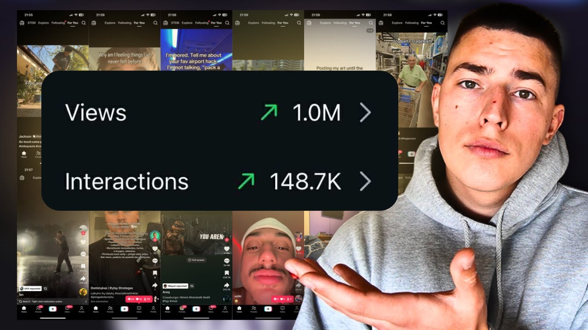Open Explore tab on "Why am I feeling" phone
588x330 pixels.
coord(110,22)
